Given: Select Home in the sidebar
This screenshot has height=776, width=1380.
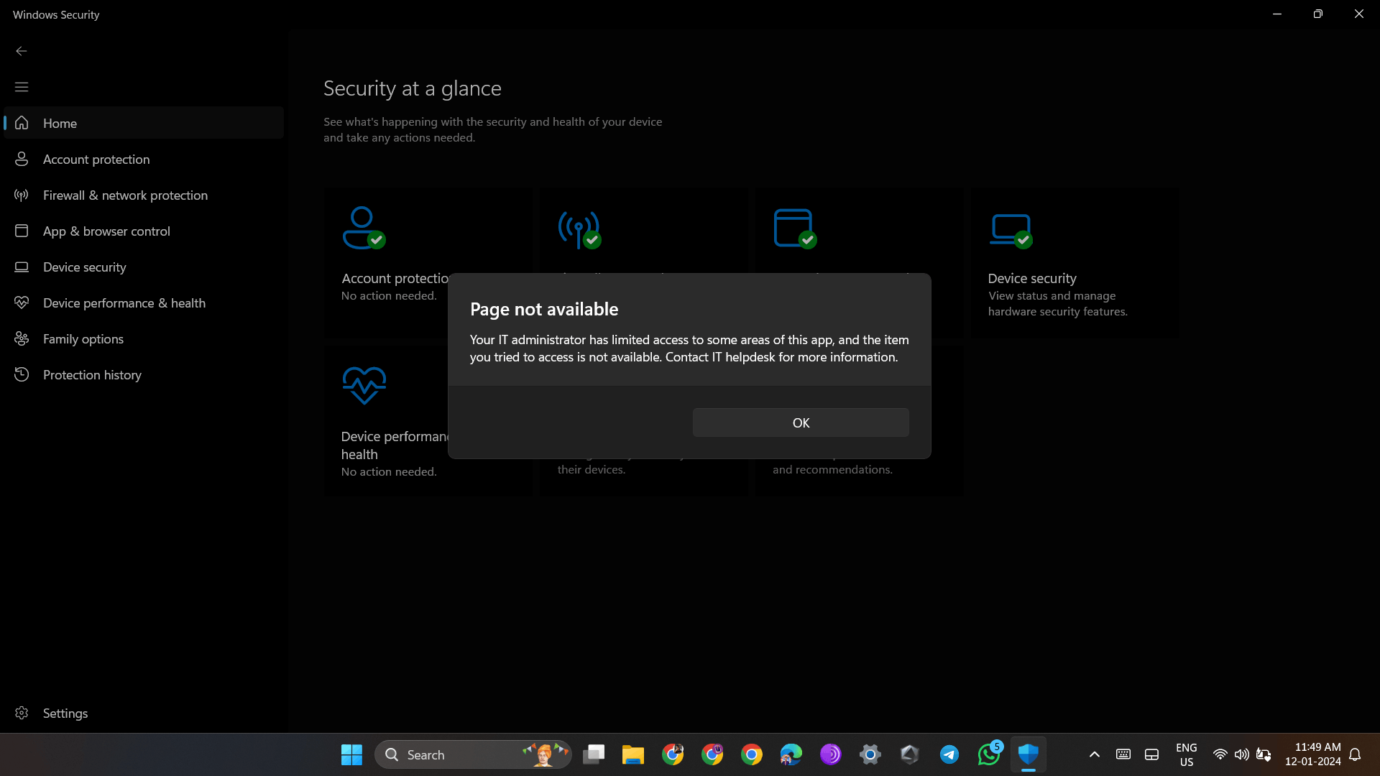Looking at the screenshot, I should click(x=60, y=123).
